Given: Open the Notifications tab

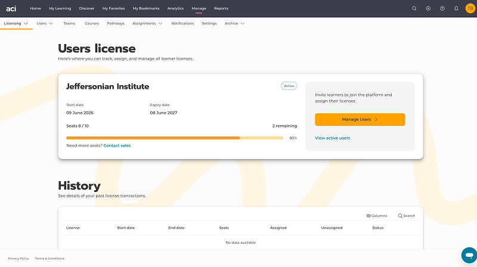Looking at the screenshot, I should coord(182,23).
